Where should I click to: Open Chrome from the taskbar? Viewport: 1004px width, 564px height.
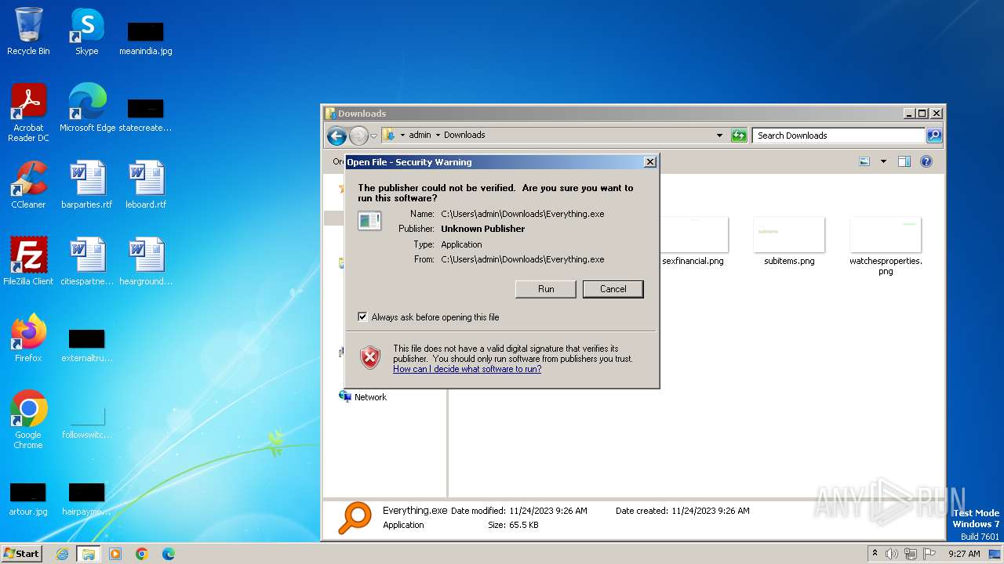pos(142,554)
